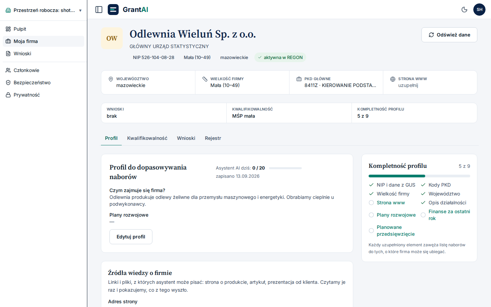Screen dimensions: 491x307
Task: Click checkmark beside Województwo in the Kompletność profilu checklist
Action: click(x=423, y=194)
